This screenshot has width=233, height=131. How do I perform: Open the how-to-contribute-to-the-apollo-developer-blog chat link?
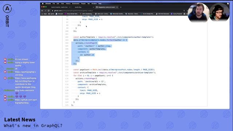click(25, 83)
